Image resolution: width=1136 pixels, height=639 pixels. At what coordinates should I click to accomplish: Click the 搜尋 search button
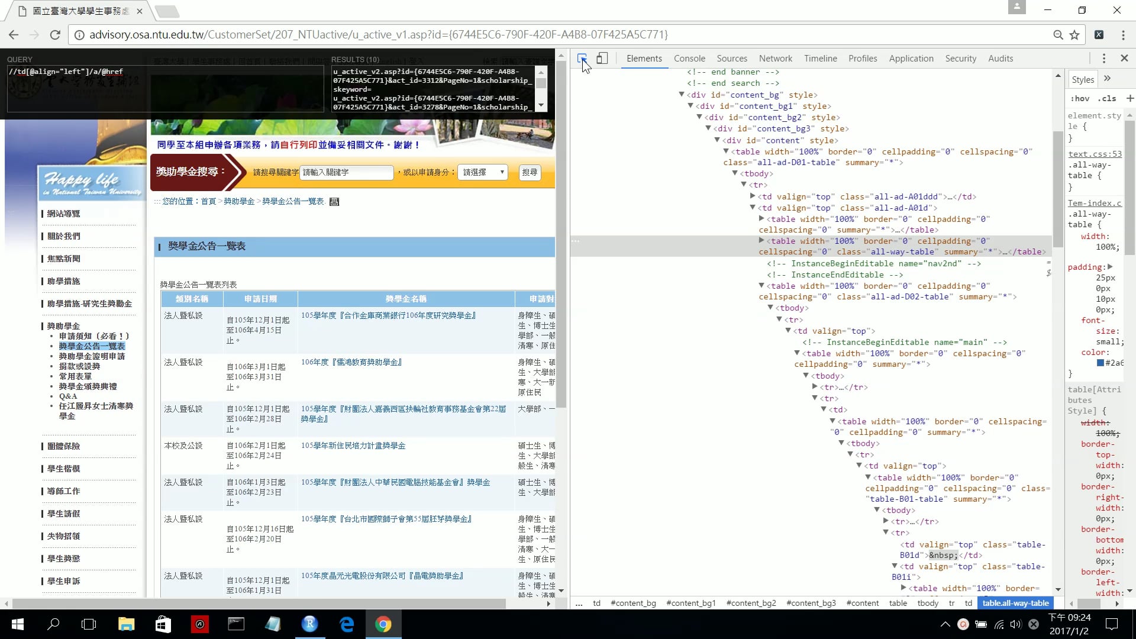click(530, 172)
